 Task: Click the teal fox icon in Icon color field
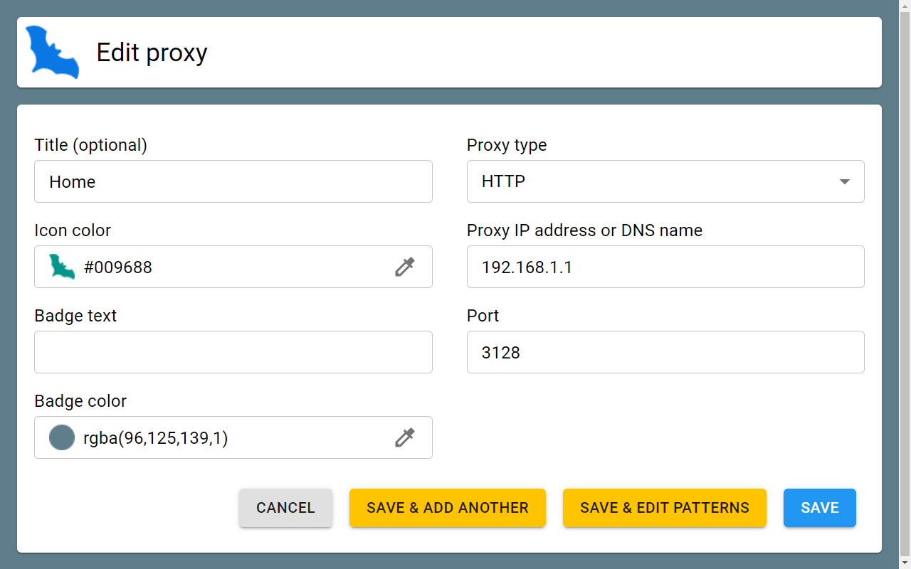coord(62,267)
